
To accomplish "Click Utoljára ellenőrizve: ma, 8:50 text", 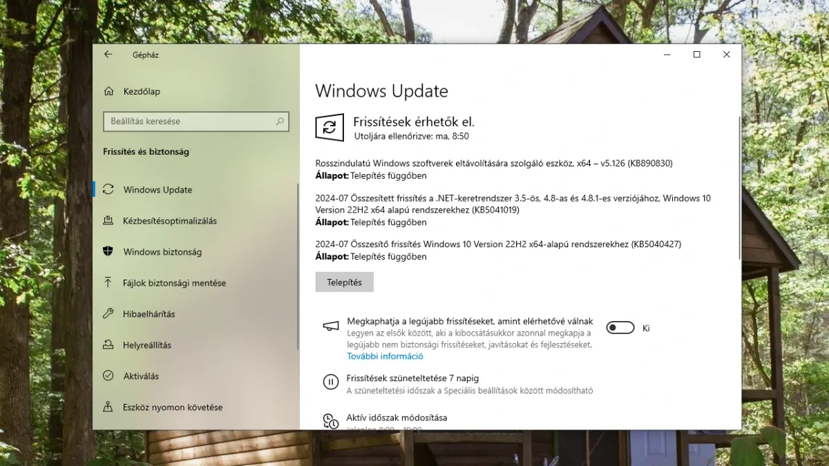I will (412, 137).
